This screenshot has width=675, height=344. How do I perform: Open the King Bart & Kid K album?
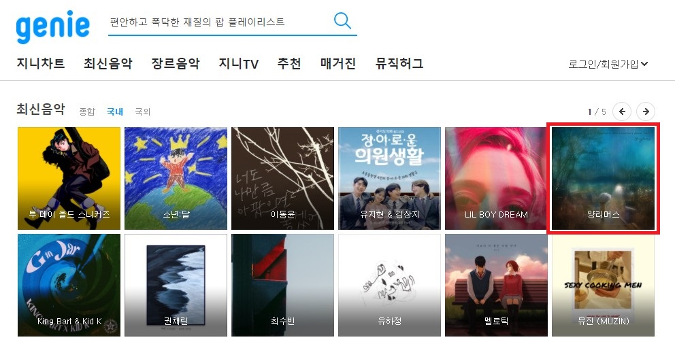69,285
